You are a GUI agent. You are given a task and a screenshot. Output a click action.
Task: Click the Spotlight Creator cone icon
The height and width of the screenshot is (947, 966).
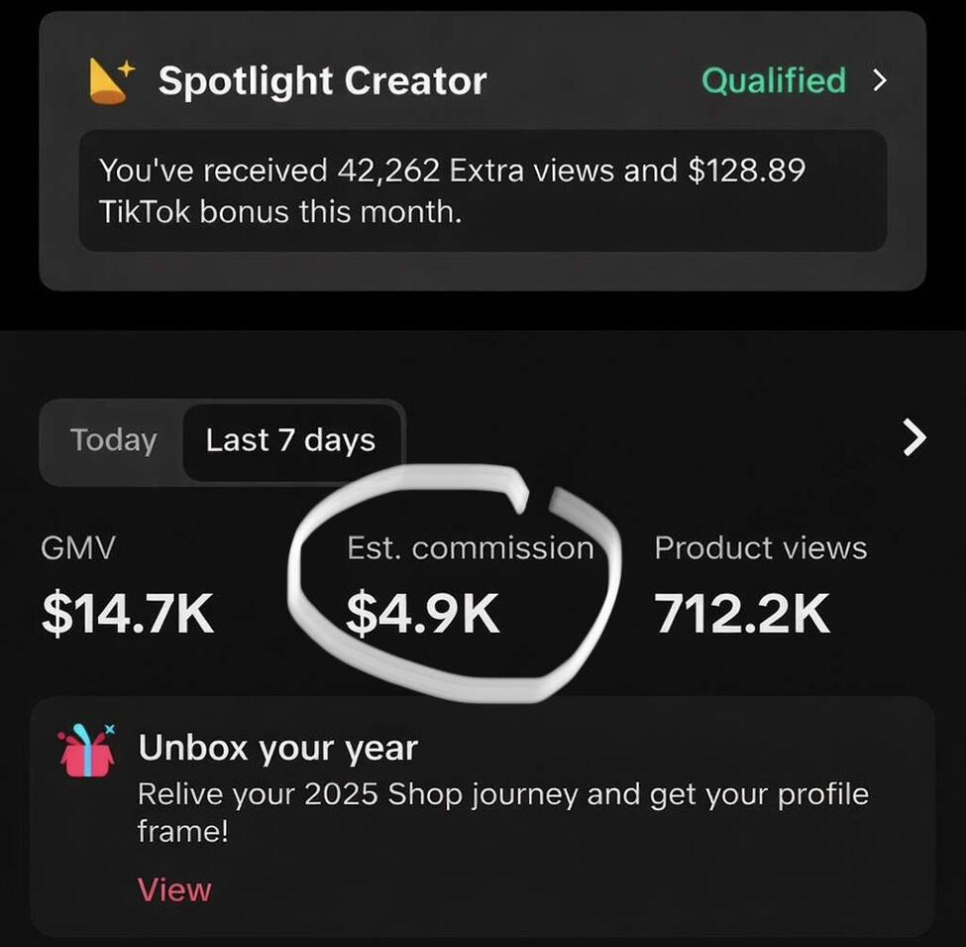[x=108, y=81]
